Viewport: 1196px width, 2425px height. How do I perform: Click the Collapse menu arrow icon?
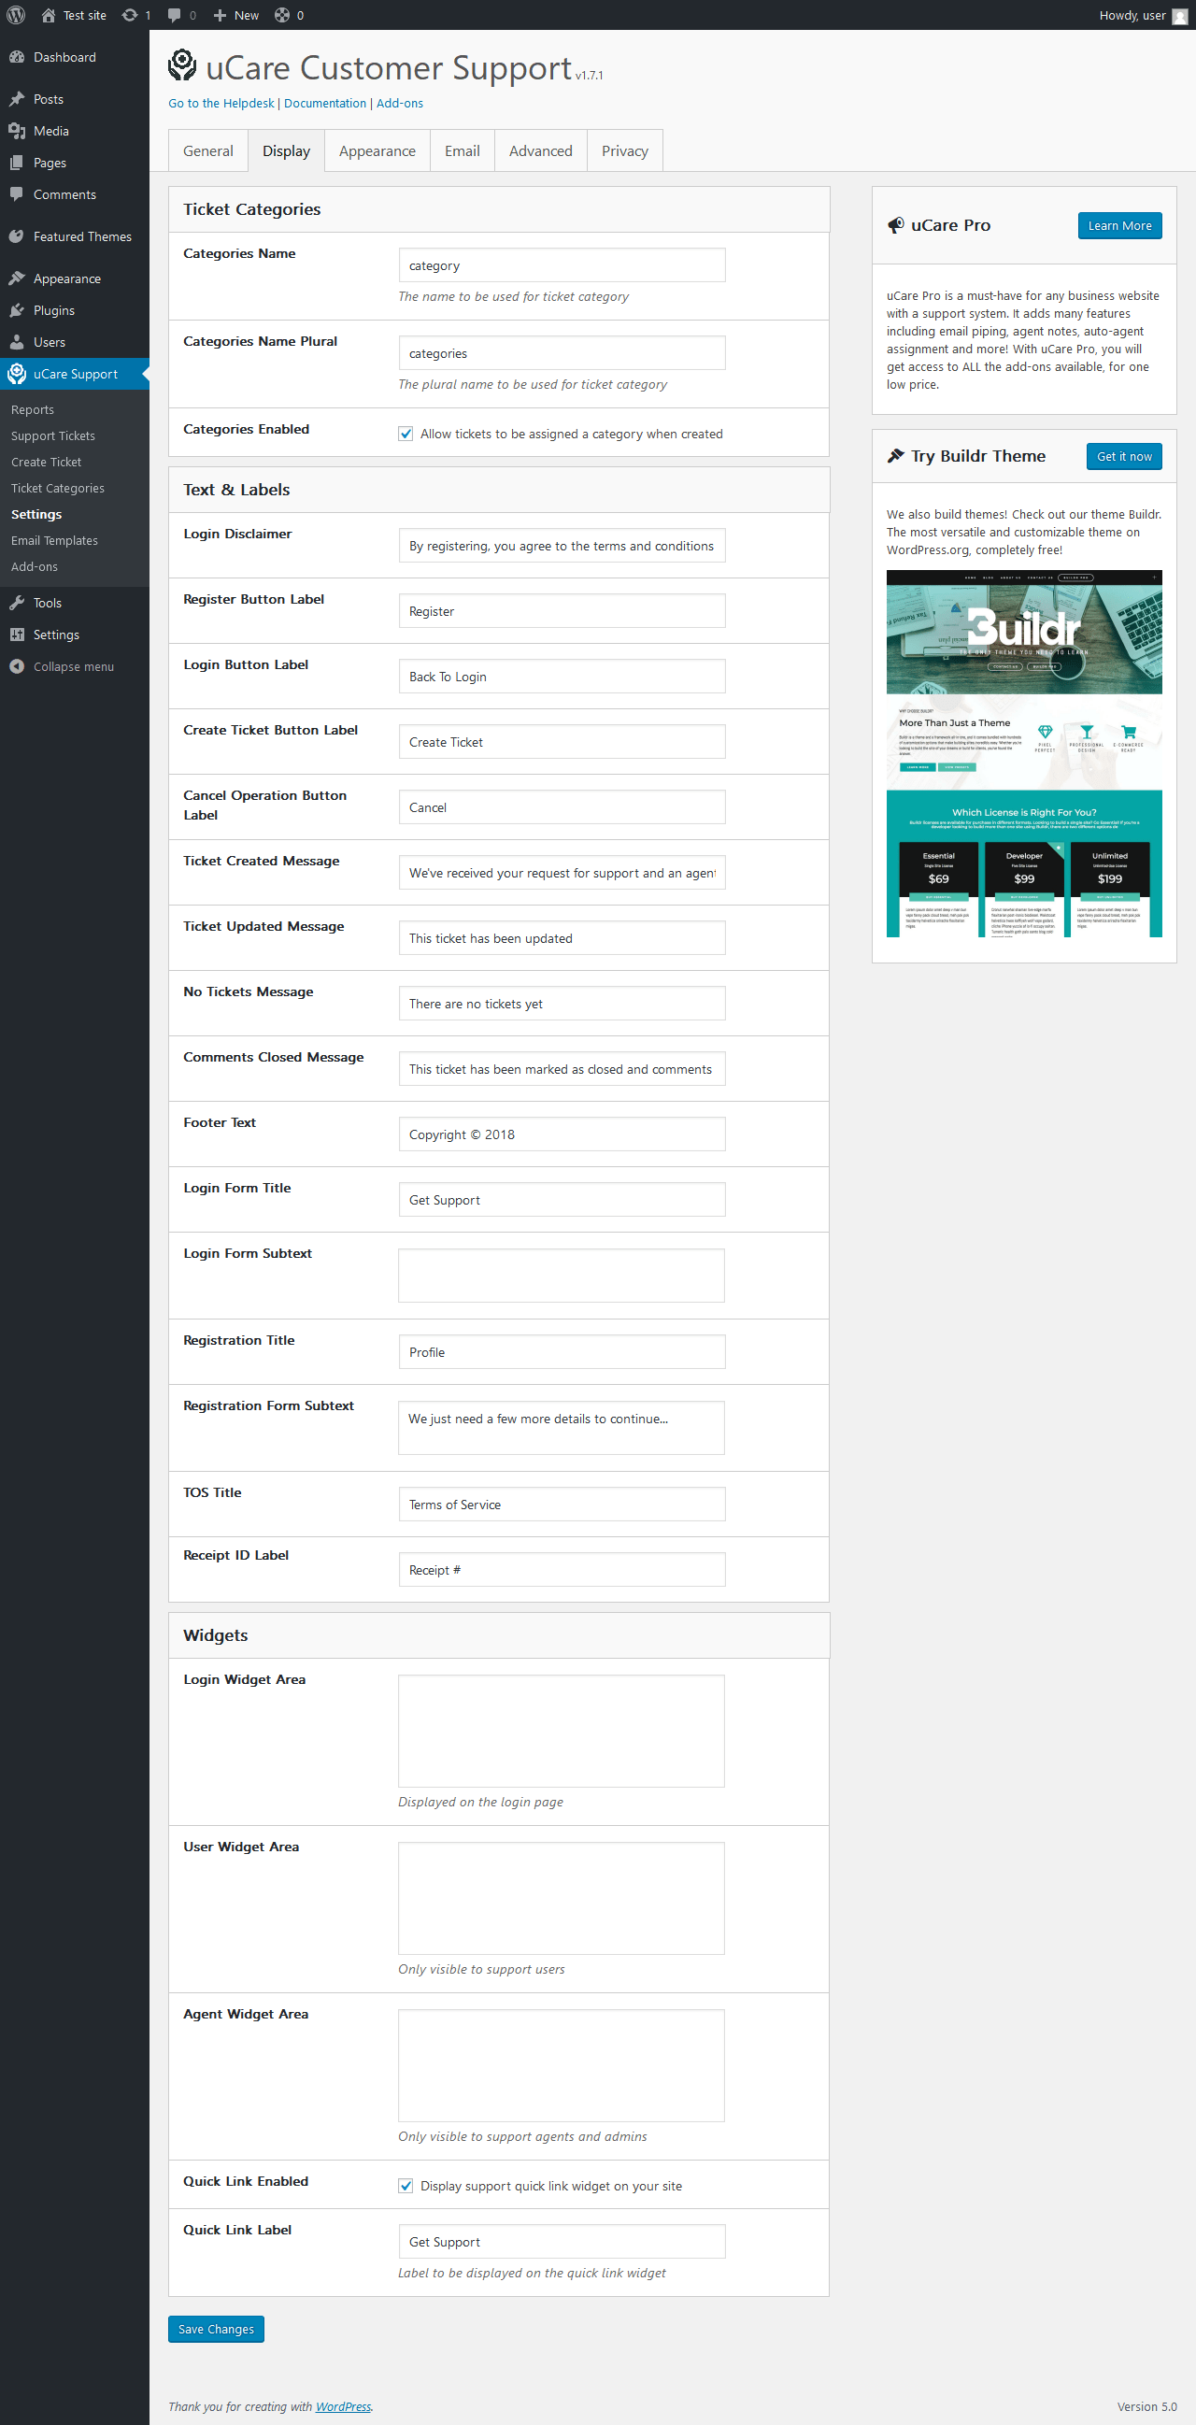pyautogui.click(x=16, y=666)
